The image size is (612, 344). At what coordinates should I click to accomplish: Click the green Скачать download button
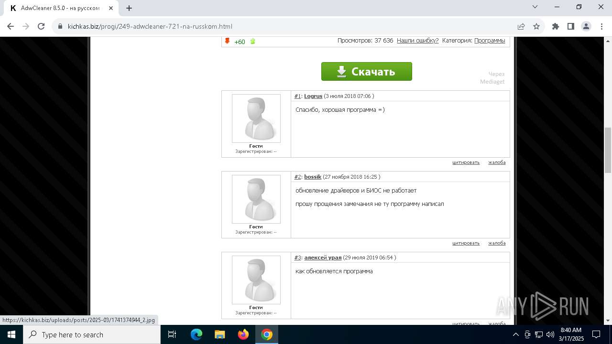pyautogui.click(x=367, y=71)
